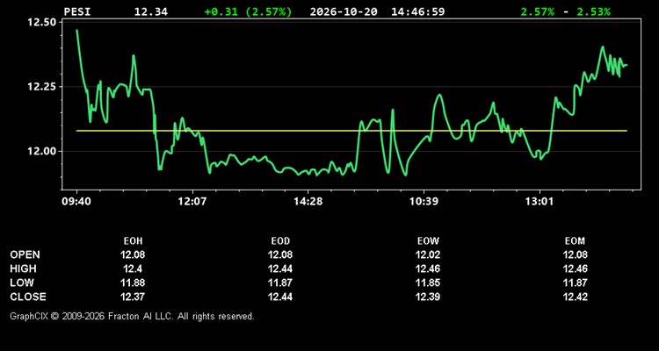
Task: Select the EOD column header
Action: pyautogui.click(x=280, y=241)
